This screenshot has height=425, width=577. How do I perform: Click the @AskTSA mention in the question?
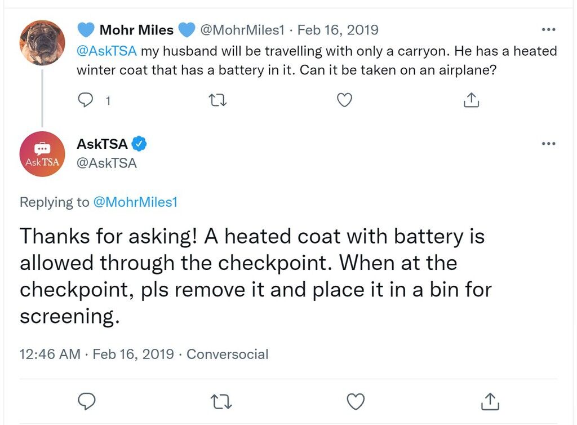[x=106, y=51]
